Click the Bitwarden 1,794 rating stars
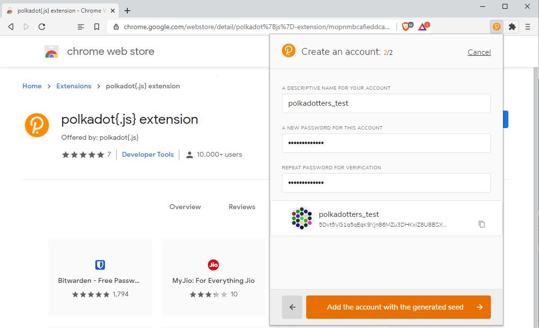This screenshot has width=539, height=328. (x=91, y=295)
